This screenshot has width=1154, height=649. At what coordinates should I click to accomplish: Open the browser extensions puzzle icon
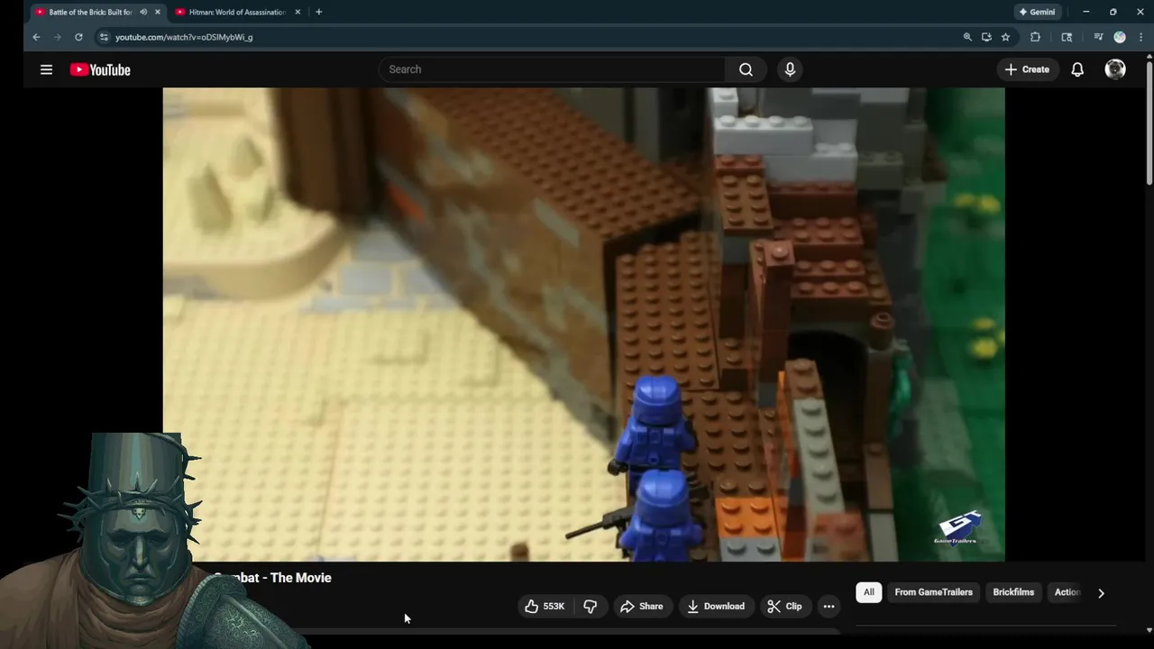tap(1035, 37)
